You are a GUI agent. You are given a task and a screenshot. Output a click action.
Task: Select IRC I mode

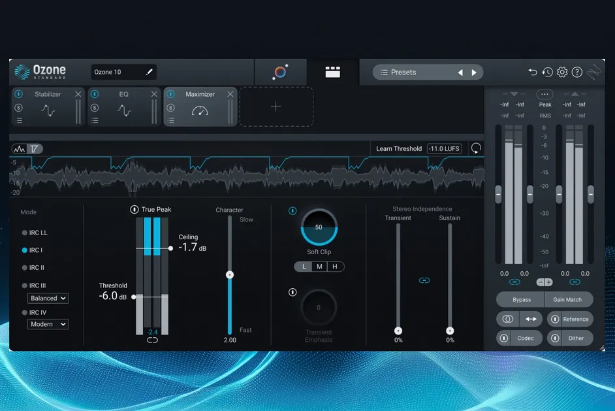tap(32, 250)
